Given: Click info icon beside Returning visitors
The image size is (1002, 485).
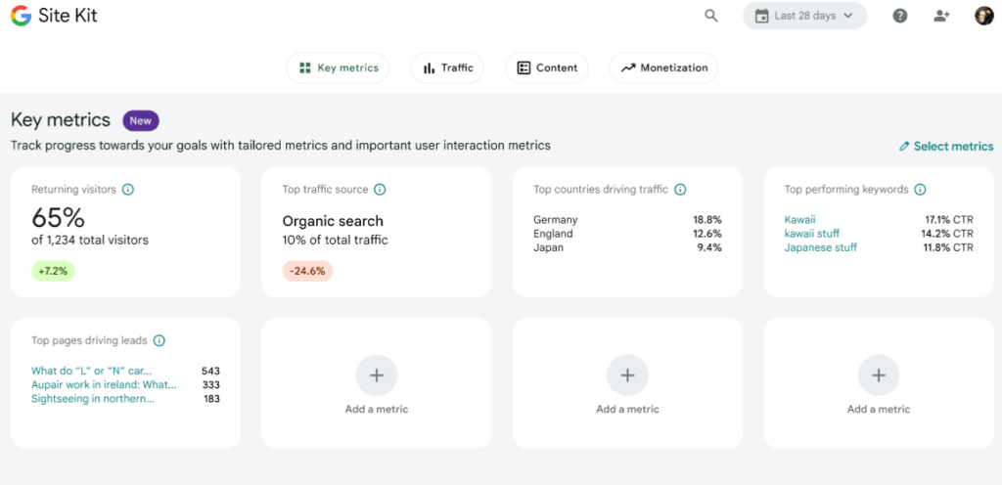Looking at the screenshot, I should point(128,190).
